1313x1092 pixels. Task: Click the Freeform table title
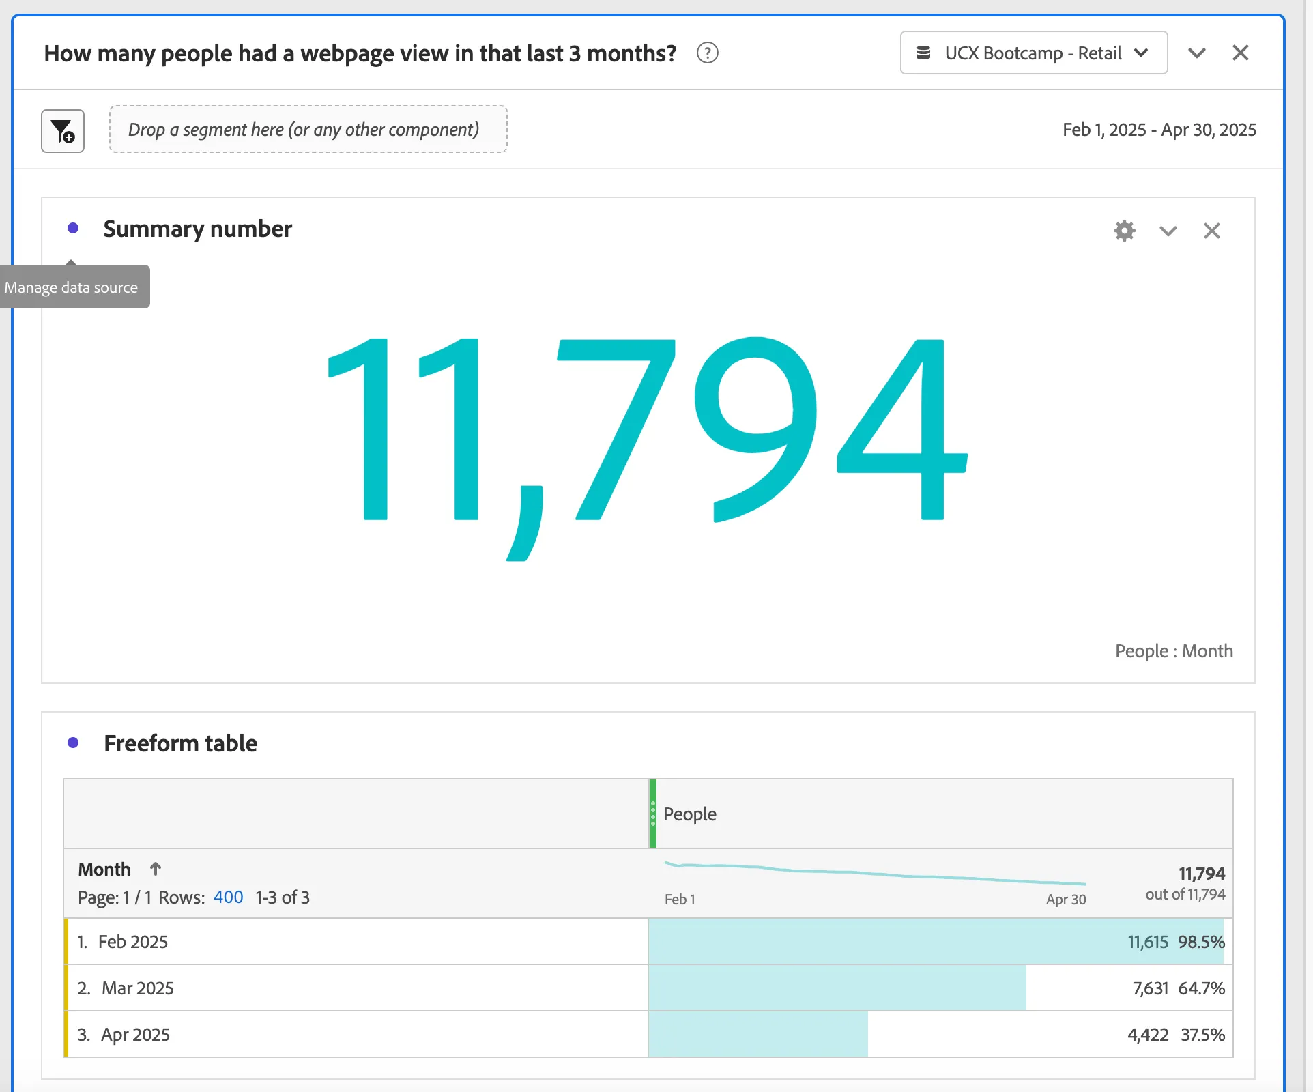(x=180, y=743)
